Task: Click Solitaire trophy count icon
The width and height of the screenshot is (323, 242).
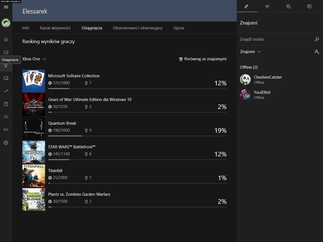Action: point(86,83)
